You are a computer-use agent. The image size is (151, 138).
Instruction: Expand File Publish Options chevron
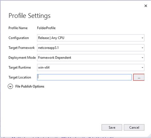pos(11,86)
